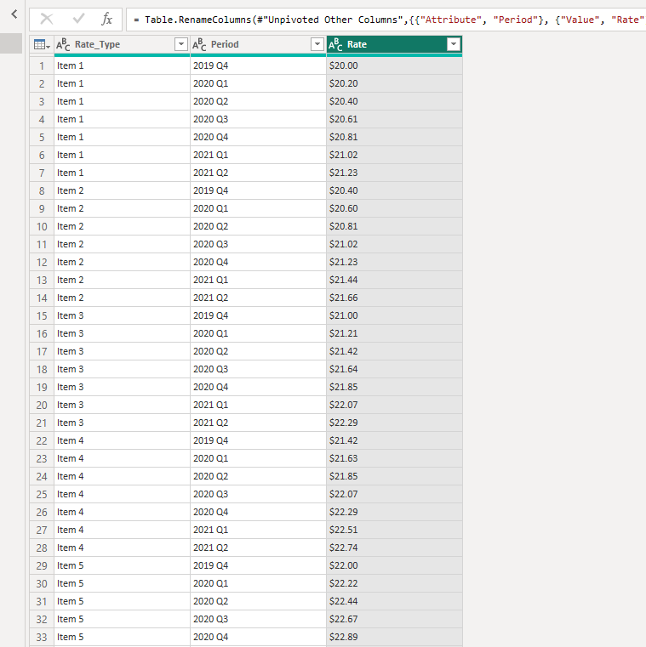Select Item 5 cell in row 29
The image size is (646, 647).
122,565
